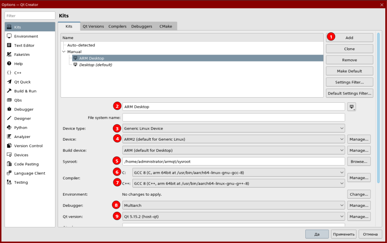Viewport: 387px width, 243px height.
Task: Click the Make Default button
Action: point(349,71)
